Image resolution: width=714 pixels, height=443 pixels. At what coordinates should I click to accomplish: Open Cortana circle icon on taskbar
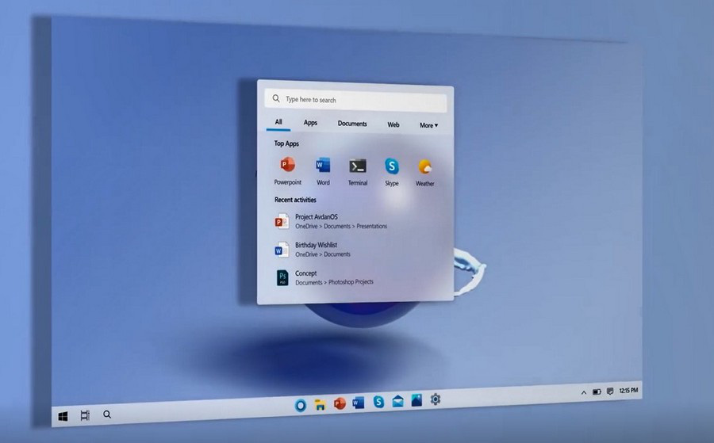coord(300,405)
